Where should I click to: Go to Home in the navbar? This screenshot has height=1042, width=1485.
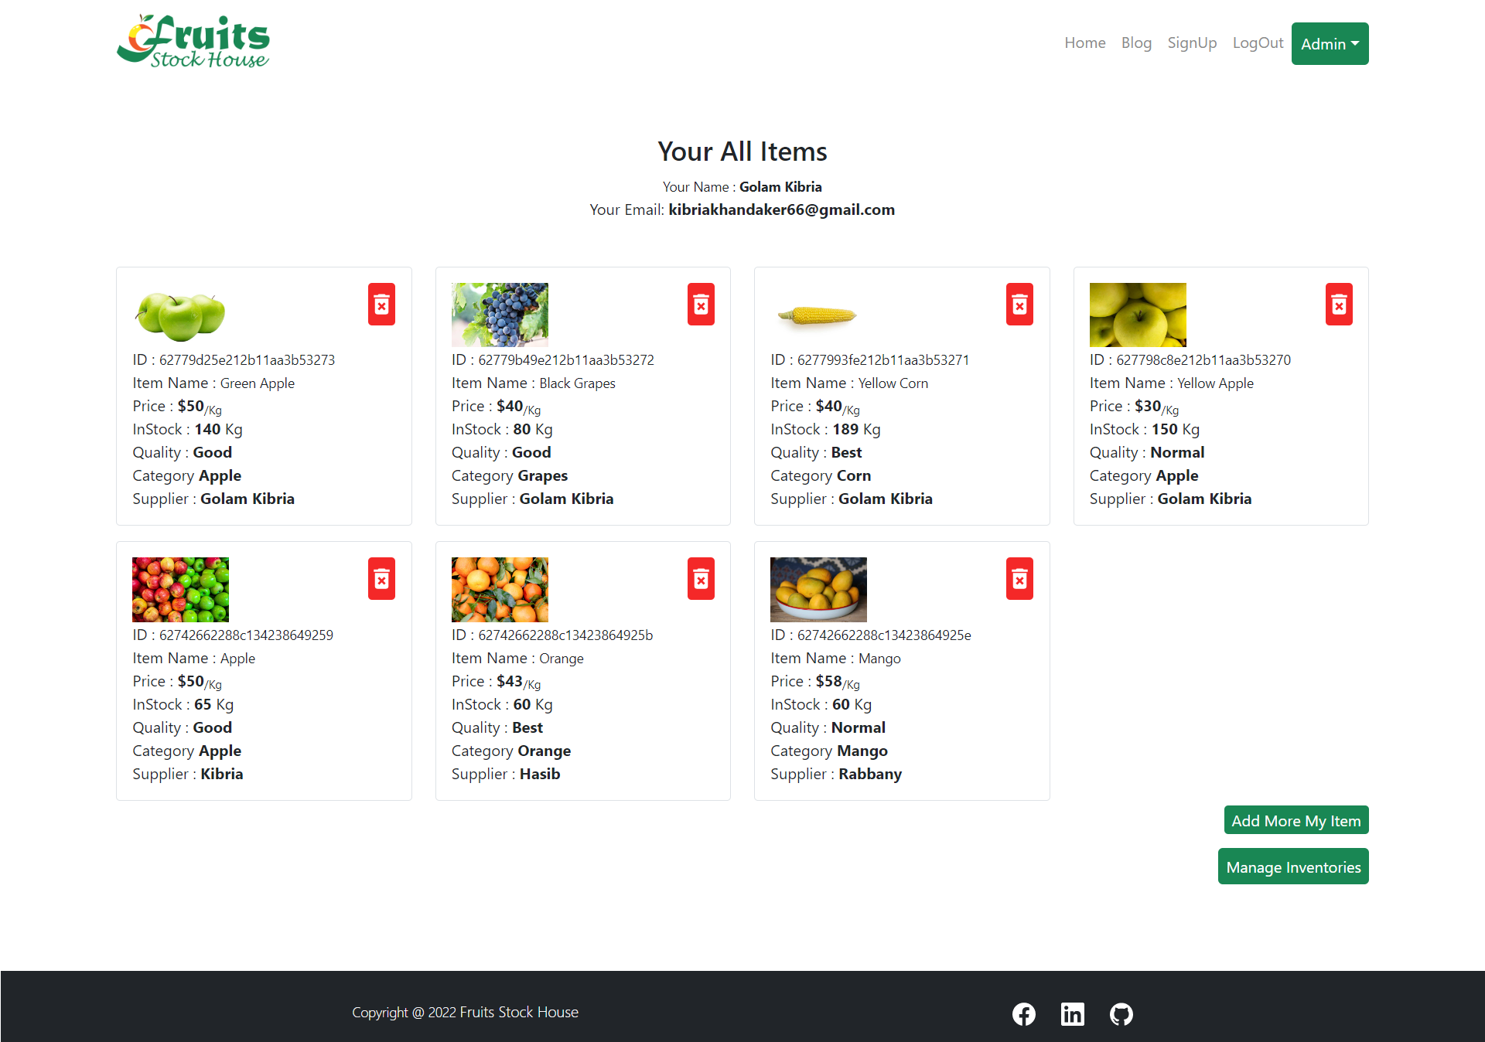point(1085,43)
